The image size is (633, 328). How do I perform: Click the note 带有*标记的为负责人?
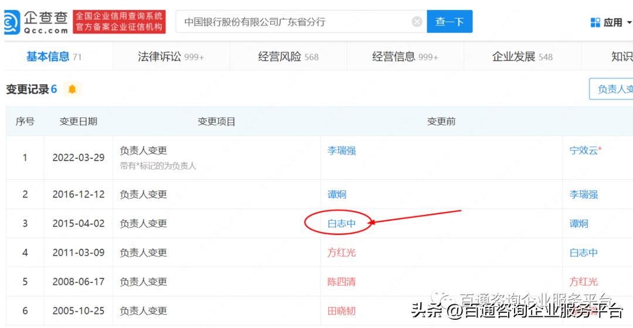pyautogui.click(x=158, y=166)
